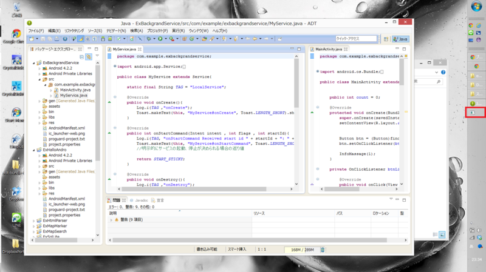The image size is (486, 272).
Task: Open the New wizard dropdown arrow
Action: pyautogui.click(x=37, y=39)
